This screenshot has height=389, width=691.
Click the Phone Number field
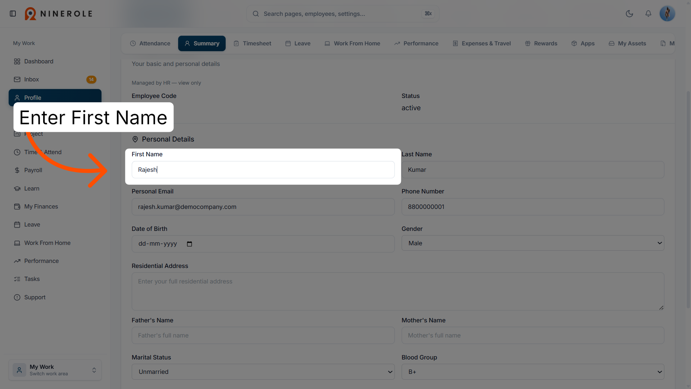533,207
